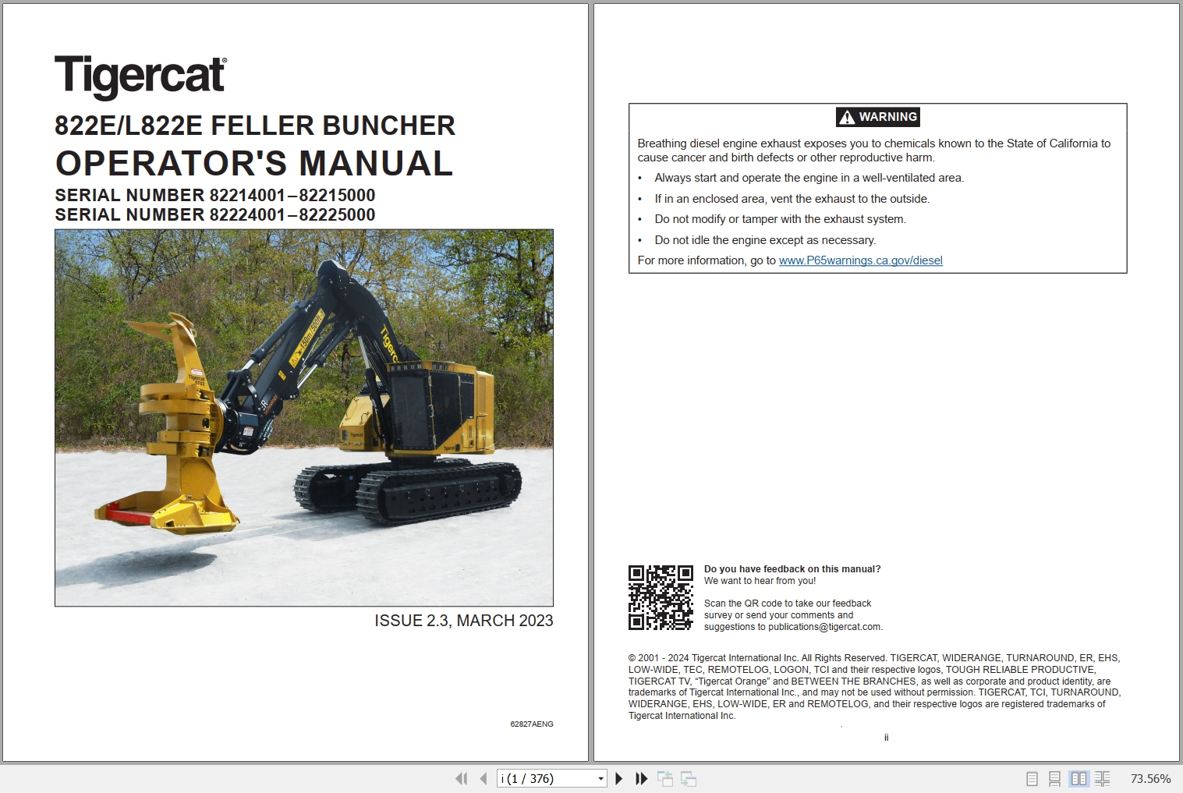Open the www.P65warnings.ca.gov/diesel link

pos(859,260)
